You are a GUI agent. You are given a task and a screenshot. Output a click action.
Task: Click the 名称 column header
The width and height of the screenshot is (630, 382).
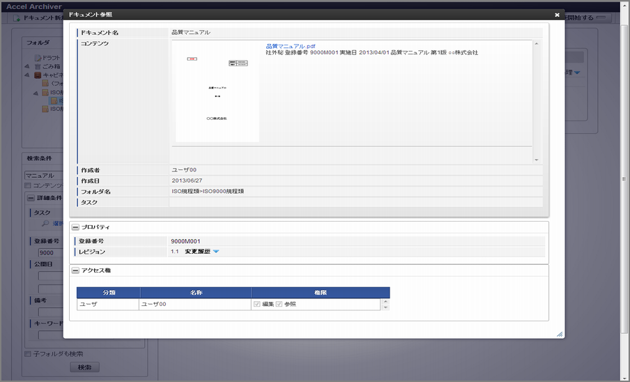pos(196,293)
